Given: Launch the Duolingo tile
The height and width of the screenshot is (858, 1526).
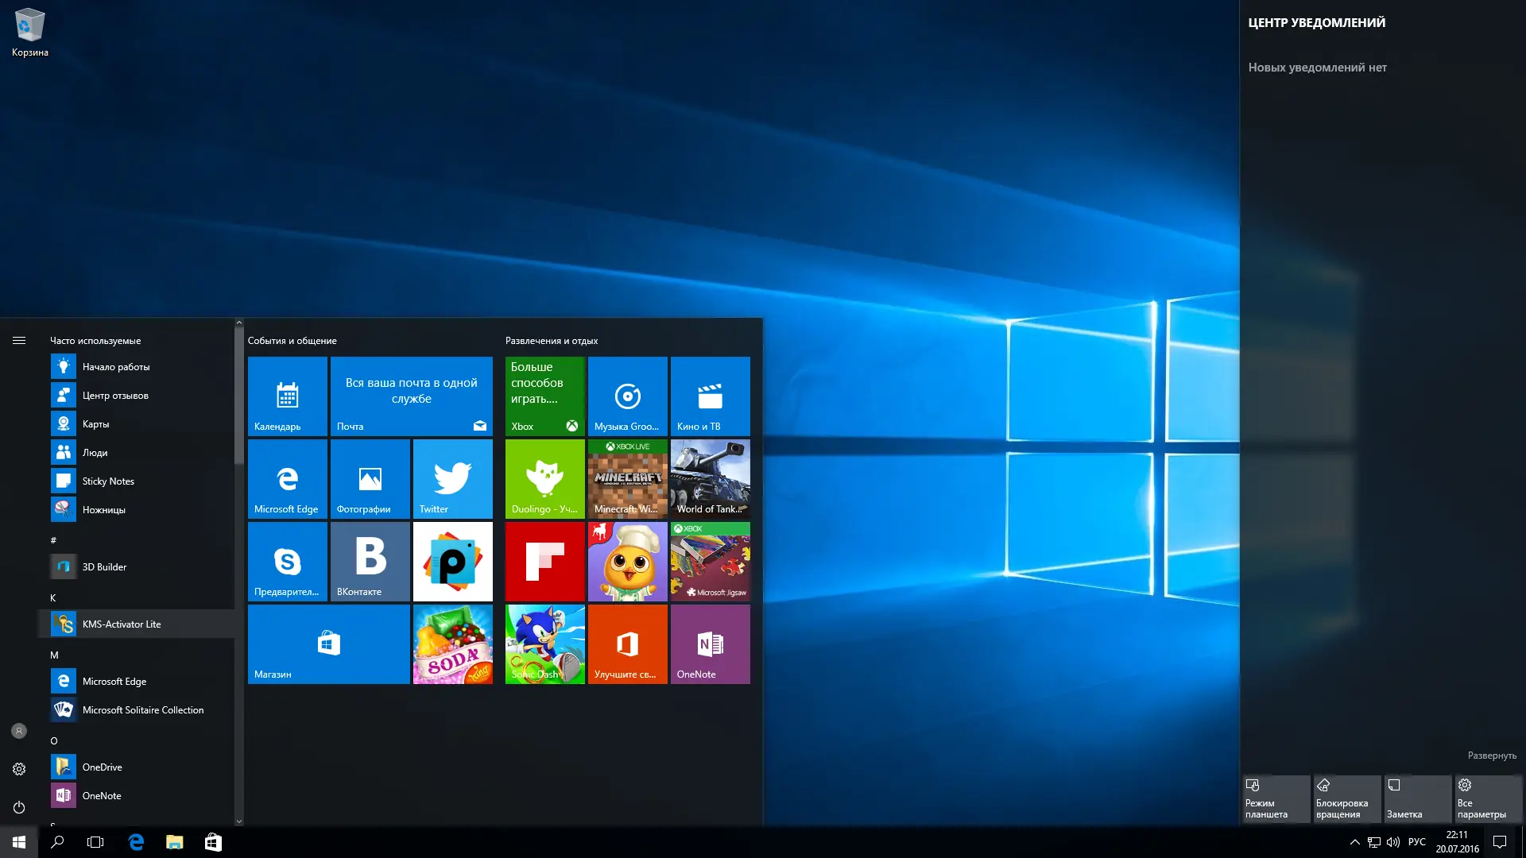Looking at the screenshot, I should 544,479.
